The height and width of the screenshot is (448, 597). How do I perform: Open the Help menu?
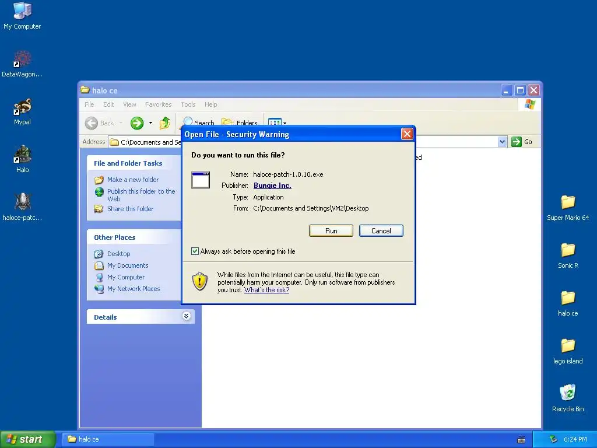[210, 104]
